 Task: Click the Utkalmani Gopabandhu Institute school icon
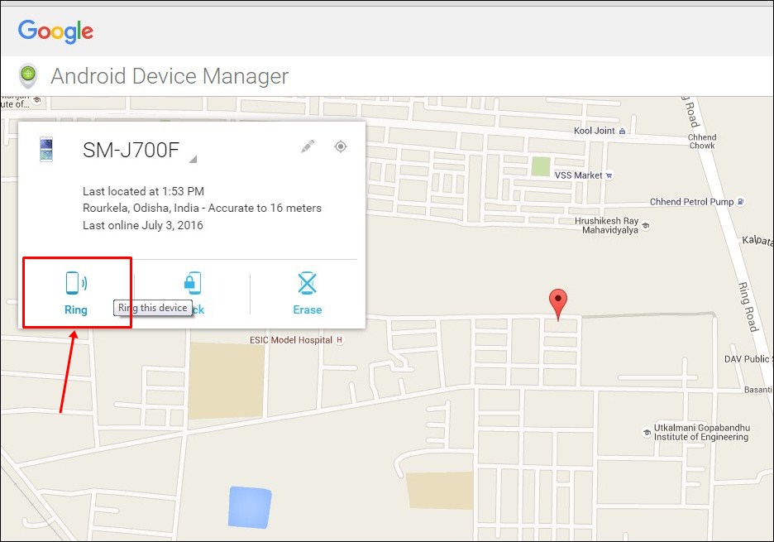(647, 432)
